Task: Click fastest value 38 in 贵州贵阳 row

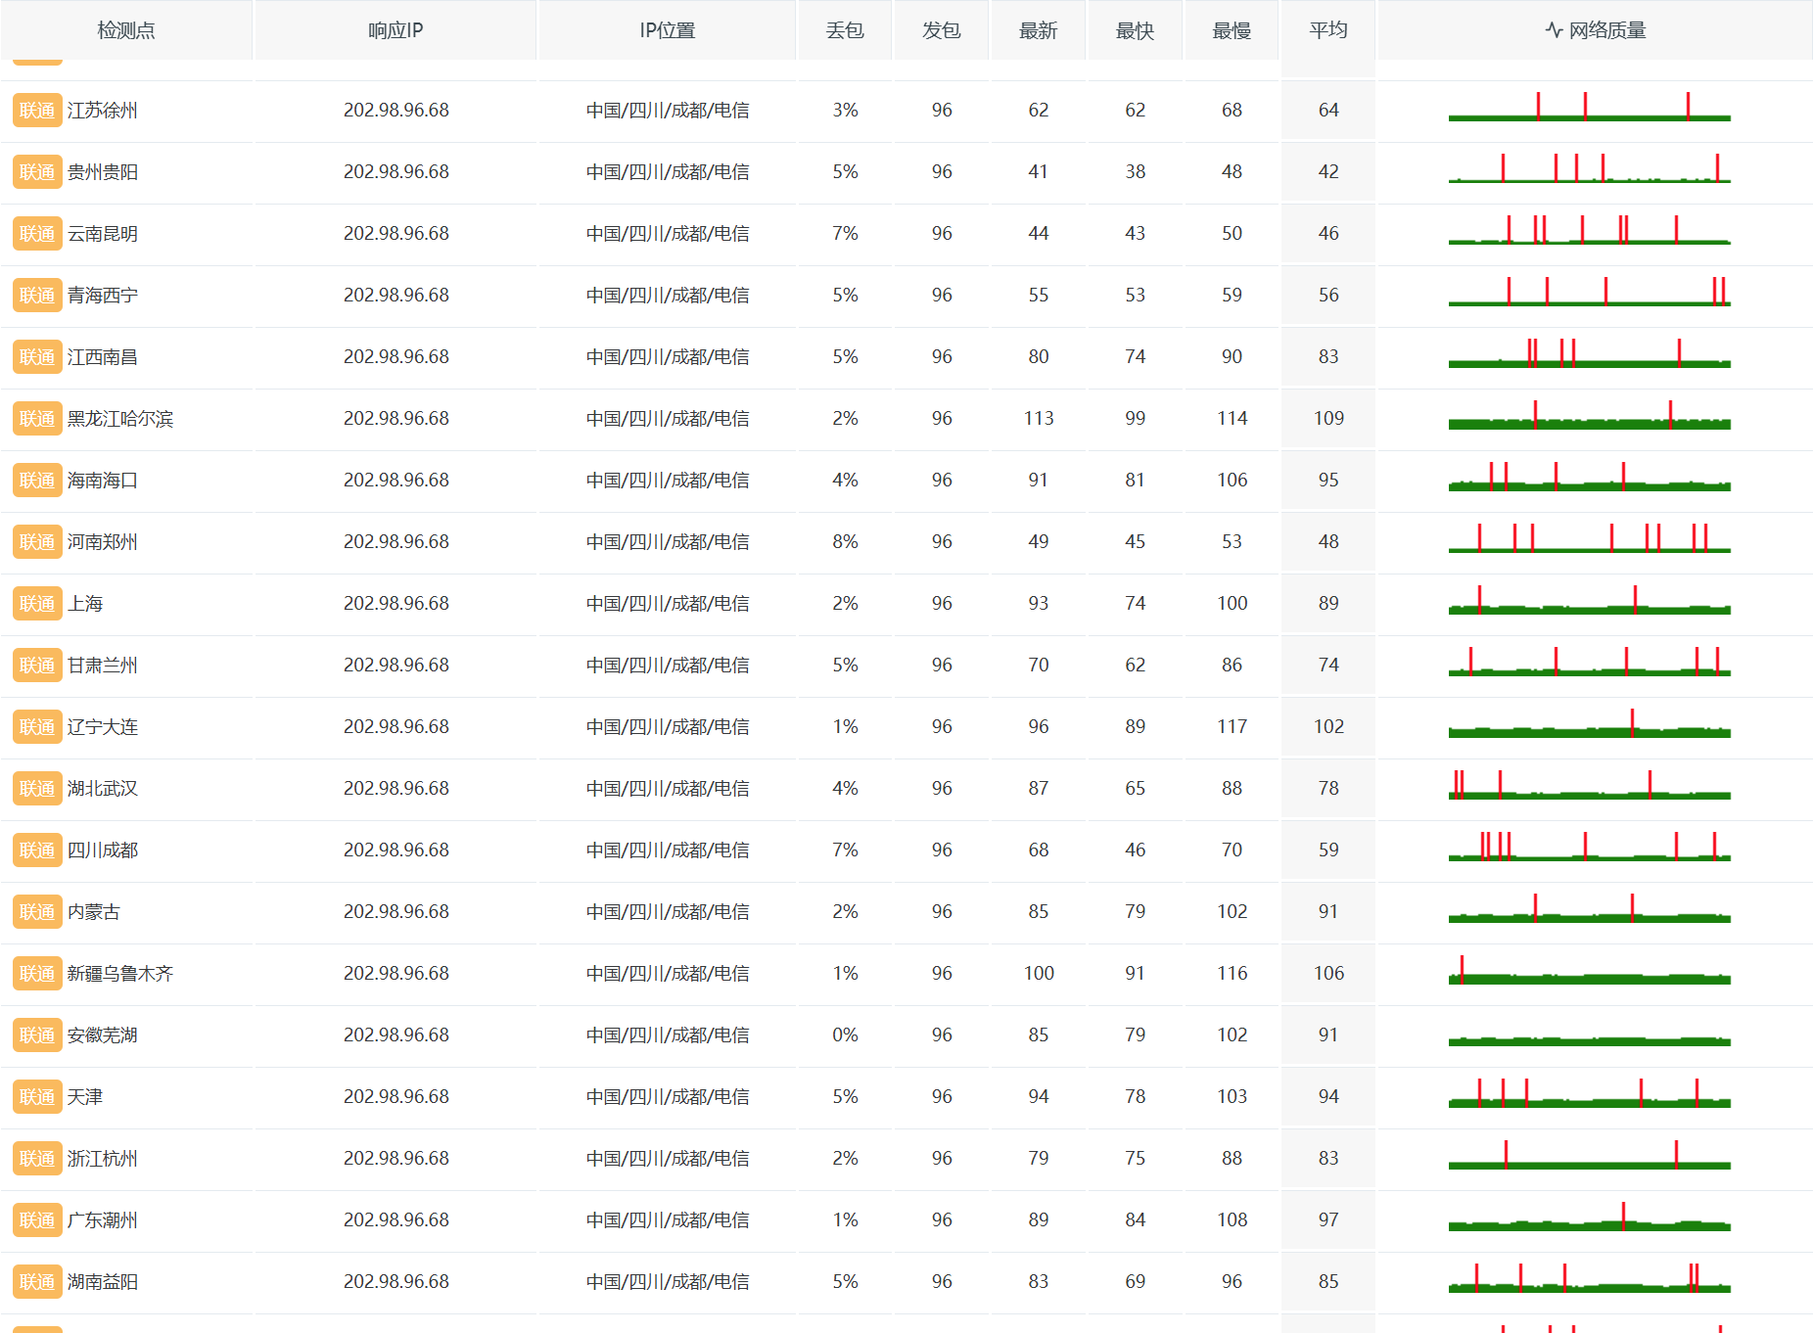Action: (x=1135, y=172)
